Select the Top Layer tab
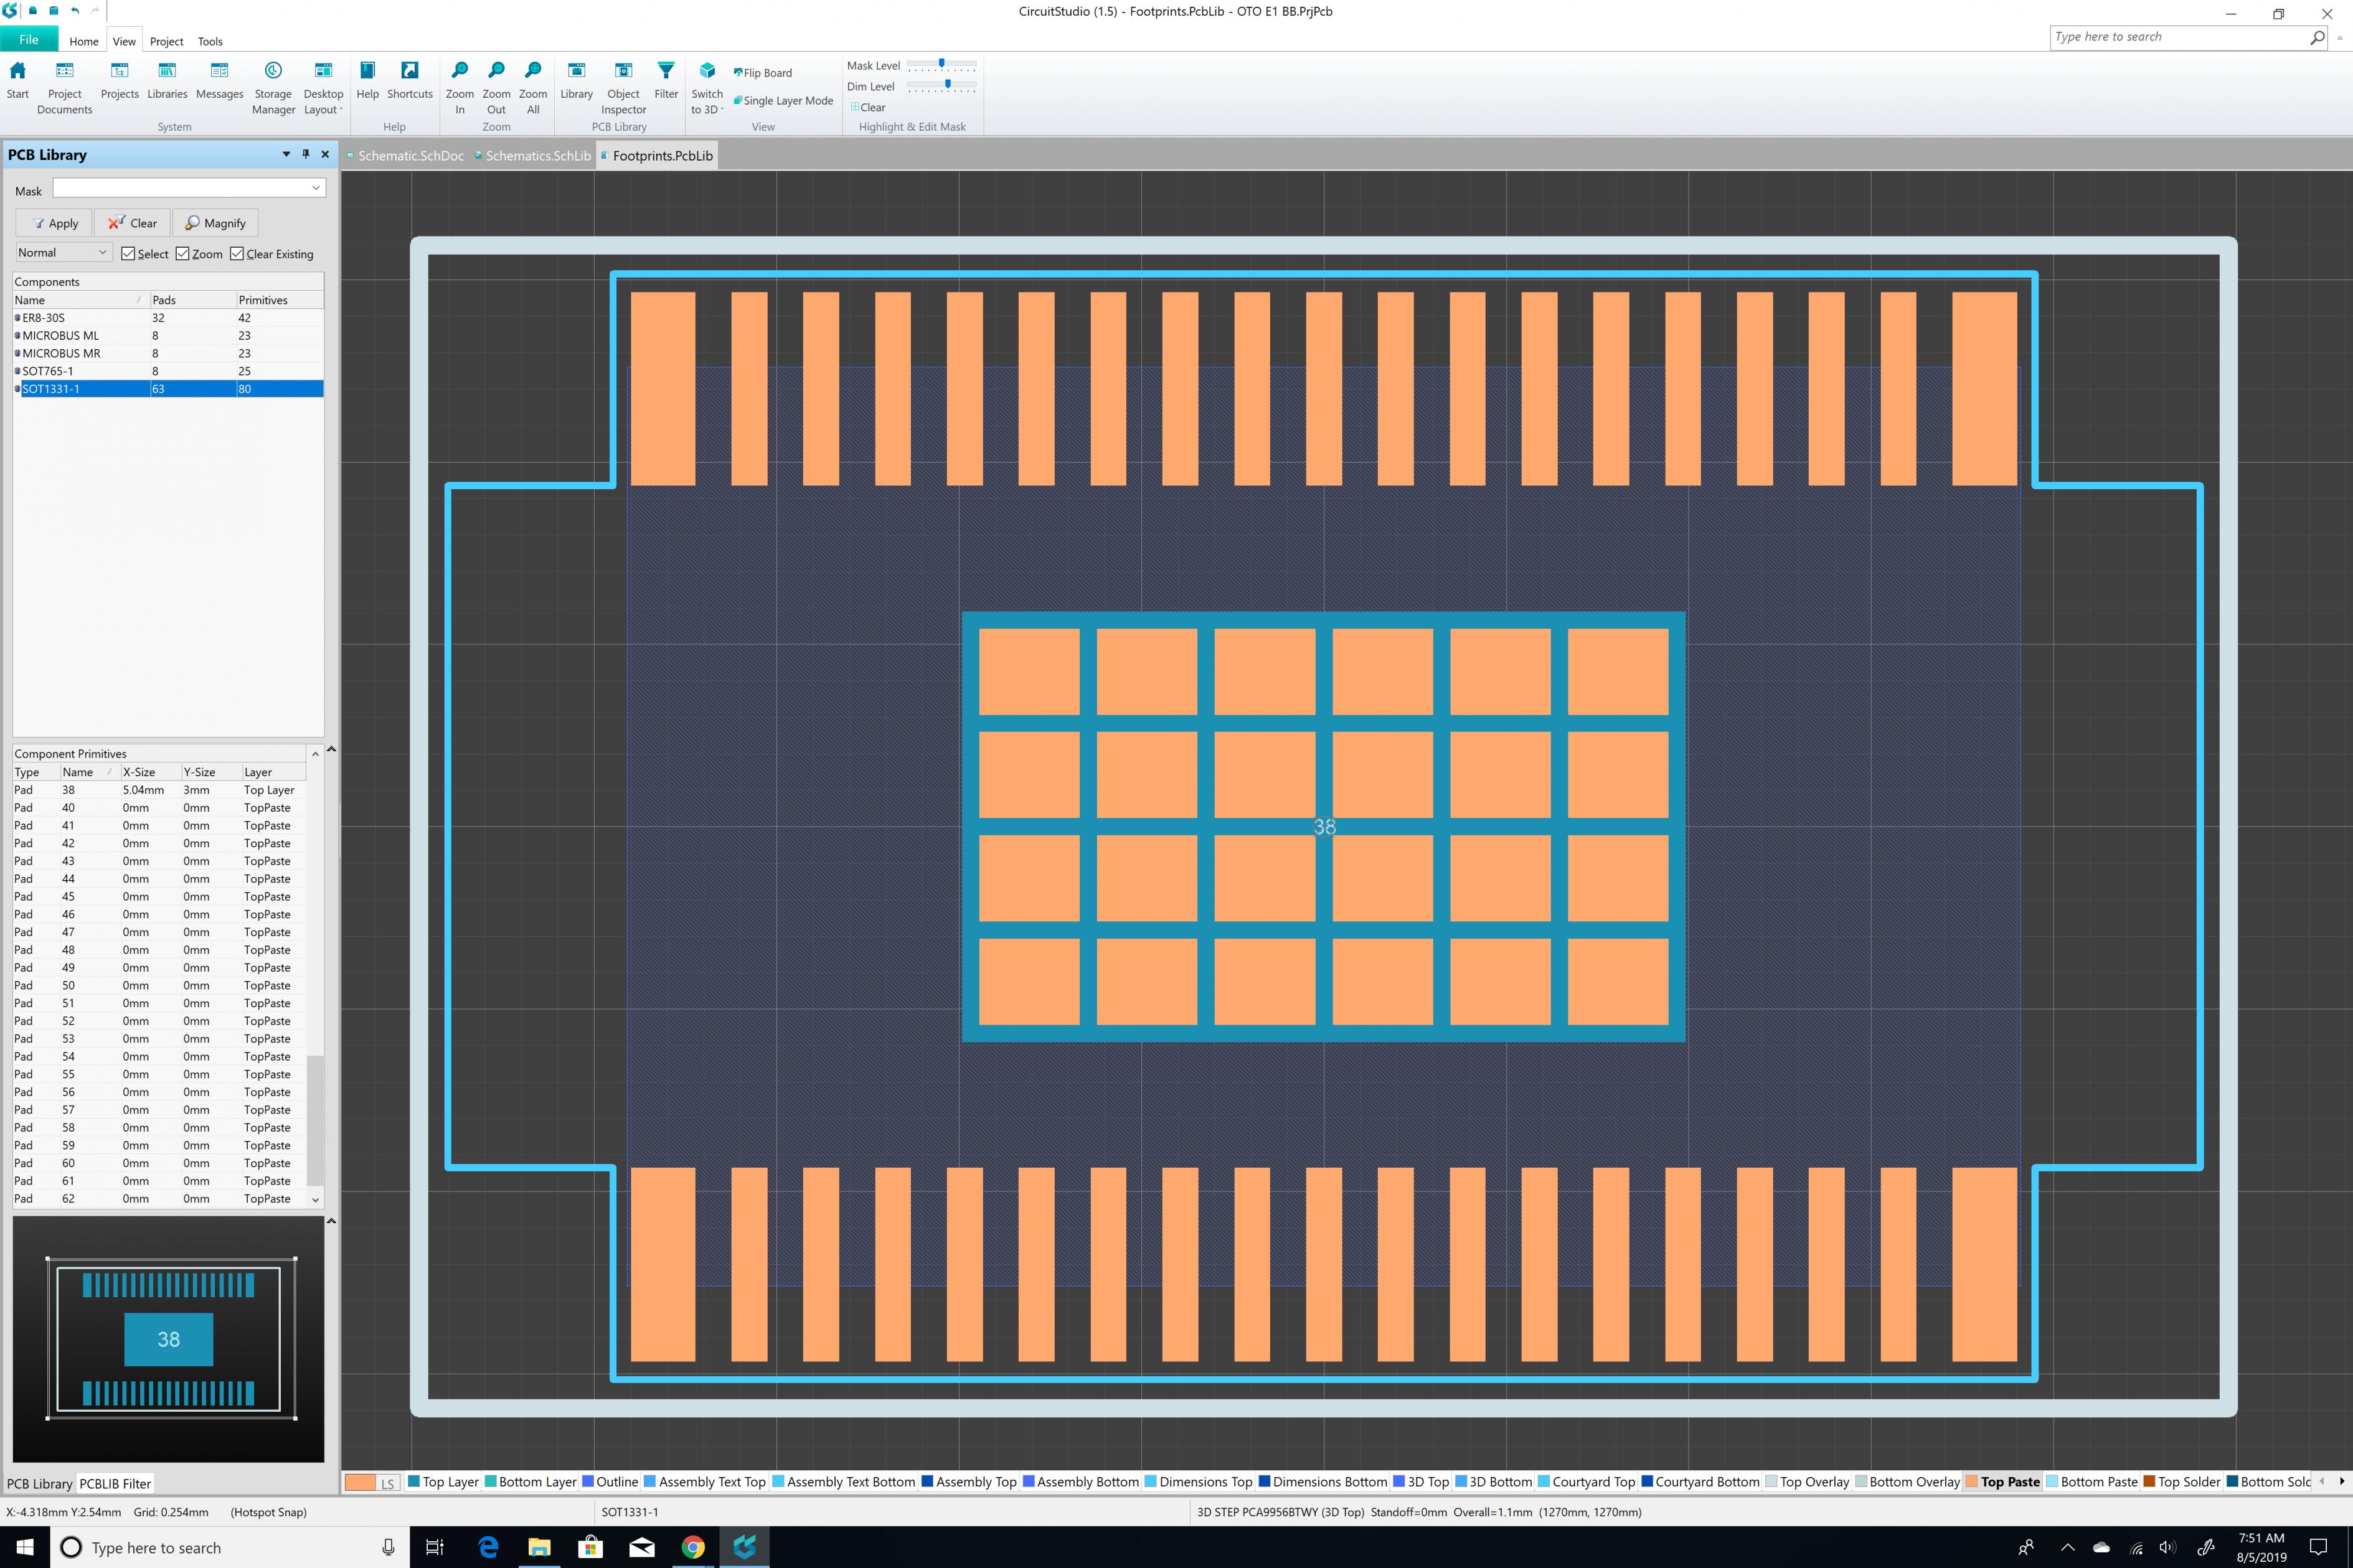 coord(443,1482)
